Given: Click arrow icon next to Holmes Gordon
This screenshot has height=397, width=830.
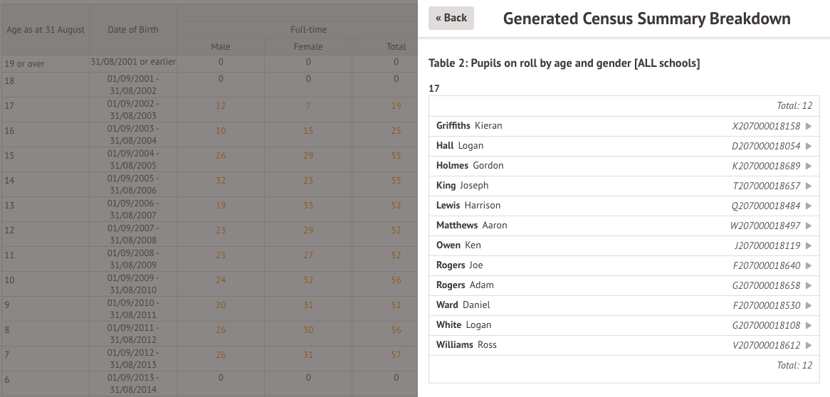Looking at the screenshot, I should pos(809,166).
